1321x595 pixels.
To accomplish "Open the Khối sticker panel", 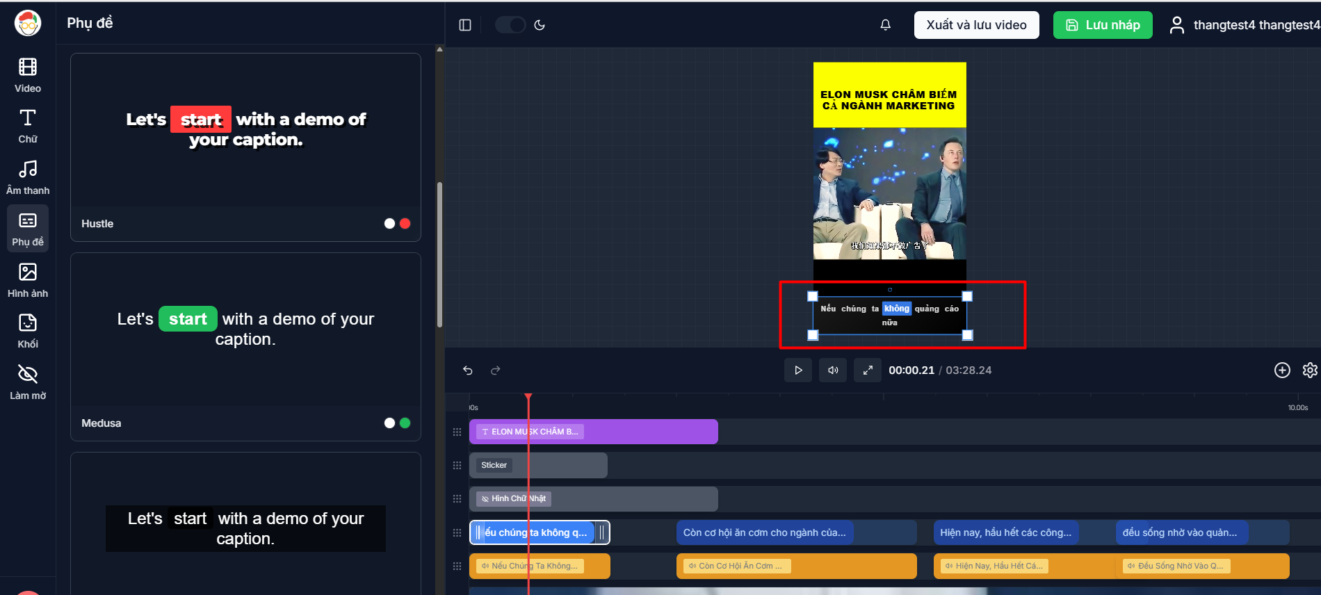I will pos(28,331).
